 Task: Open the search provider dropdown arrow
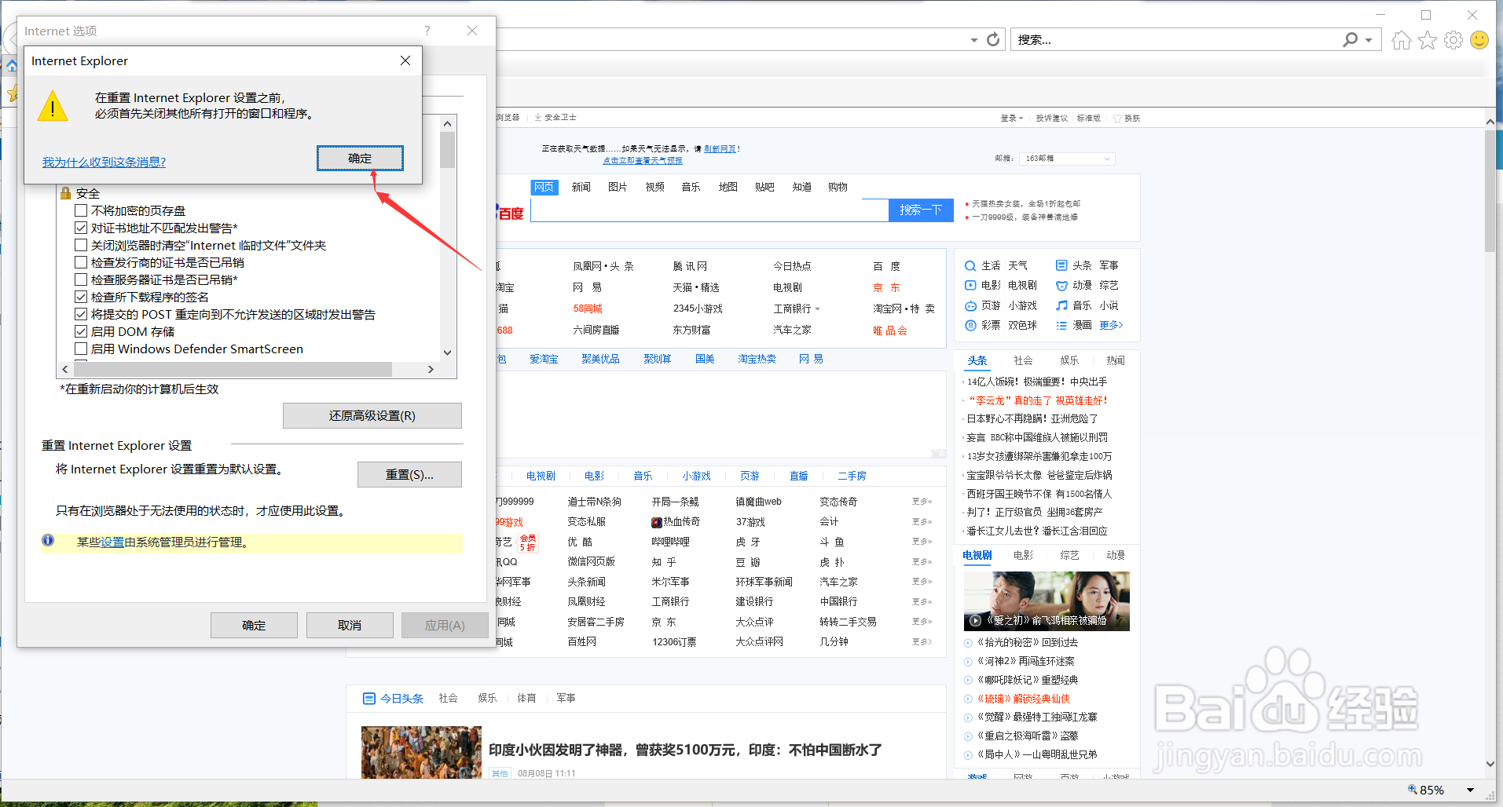1369,40
